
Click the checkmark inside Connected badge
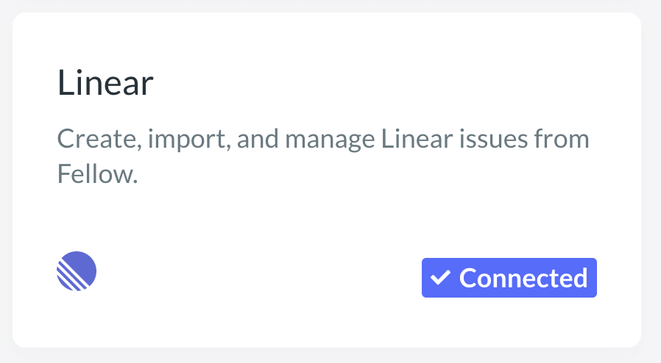440,278
